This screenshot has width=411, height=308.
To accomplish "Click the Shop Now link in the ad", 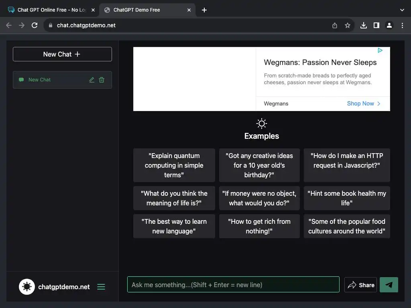I will point(363,103).
